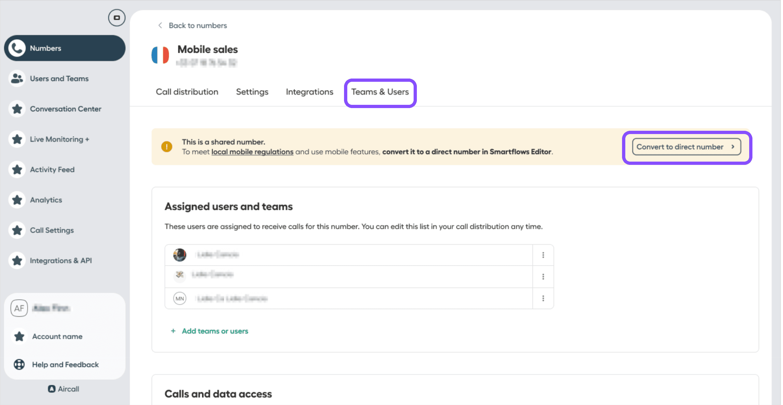Viewport: 783px width, 405px height.
Task: Open Analytics
Action: pos(46,200)
